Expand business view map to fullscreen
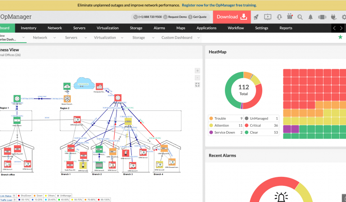The image size is (346, 202). 197,84
